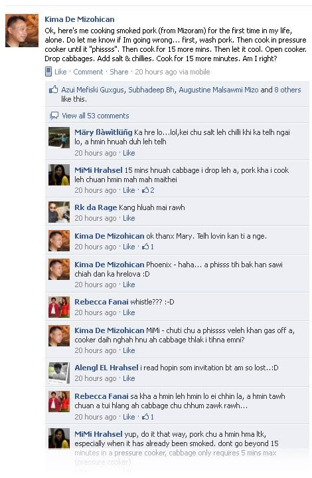Click the like-count thumb on Rebecca Fanai's sa kha comment
This screenshot has height=478, width=312.
[145, 416]
